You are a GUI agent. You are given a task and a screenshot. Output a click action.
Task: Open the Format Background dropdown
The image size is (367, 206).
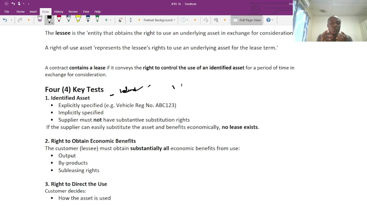[159, 20]
